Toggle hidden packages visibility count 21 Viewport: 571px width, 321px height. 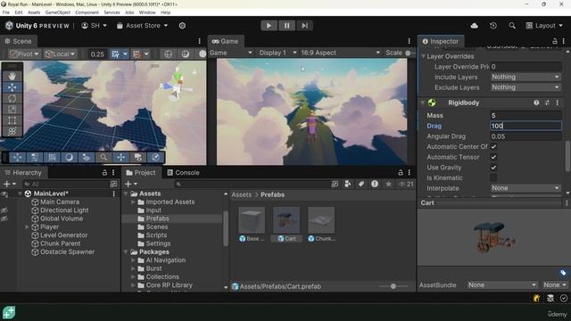tap(406, 185)
